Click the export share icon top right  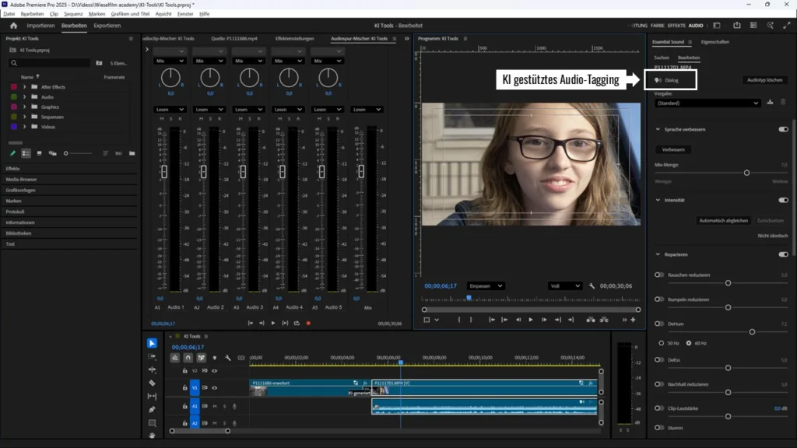click(x=736, y=26)
